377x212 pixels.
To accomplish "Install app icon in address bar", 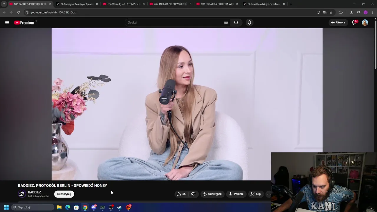I will (x=318, y=12).
